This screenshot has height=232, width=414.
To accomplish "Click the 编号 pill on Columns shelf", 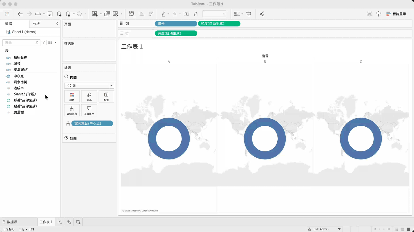I will coord(176,24).
